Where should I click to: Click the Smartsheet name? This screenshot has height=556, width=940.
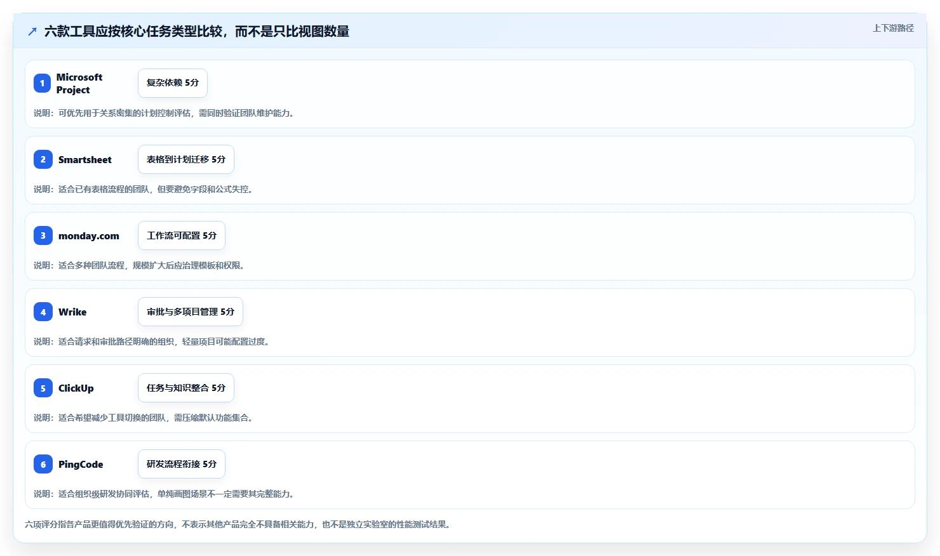click(85, 160)
